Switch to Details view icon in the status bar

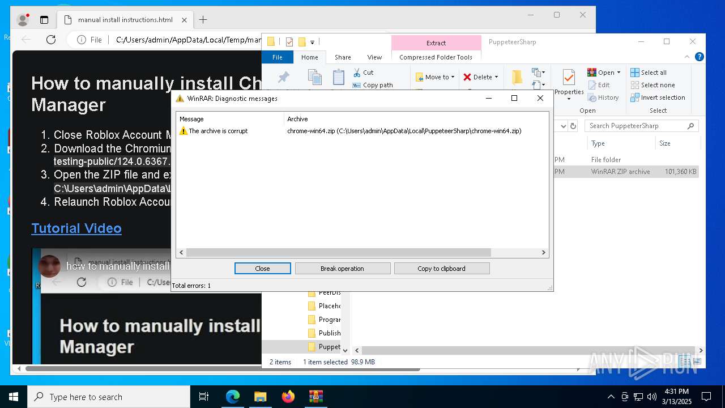[x=686, y=362]
